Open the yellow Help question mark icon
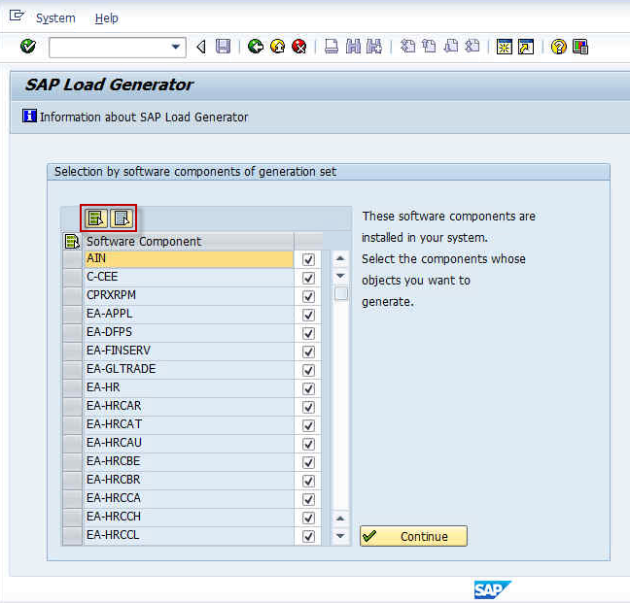 (x=558, y=47)
